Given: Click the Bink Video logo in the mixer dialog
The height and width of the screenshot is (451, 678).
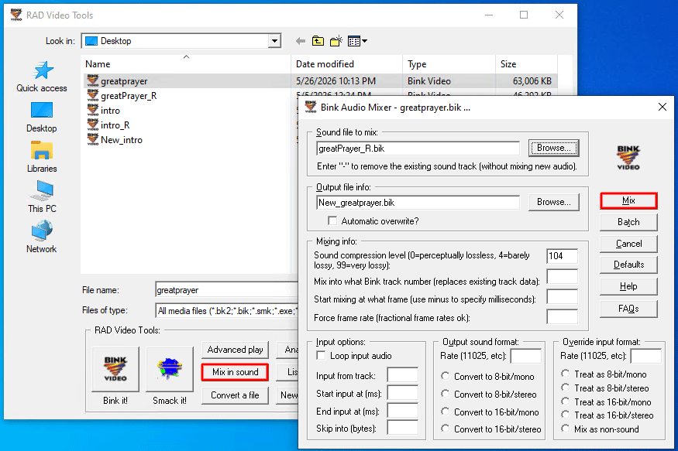Looking at the screenshot, I should (x=628, y=158).
